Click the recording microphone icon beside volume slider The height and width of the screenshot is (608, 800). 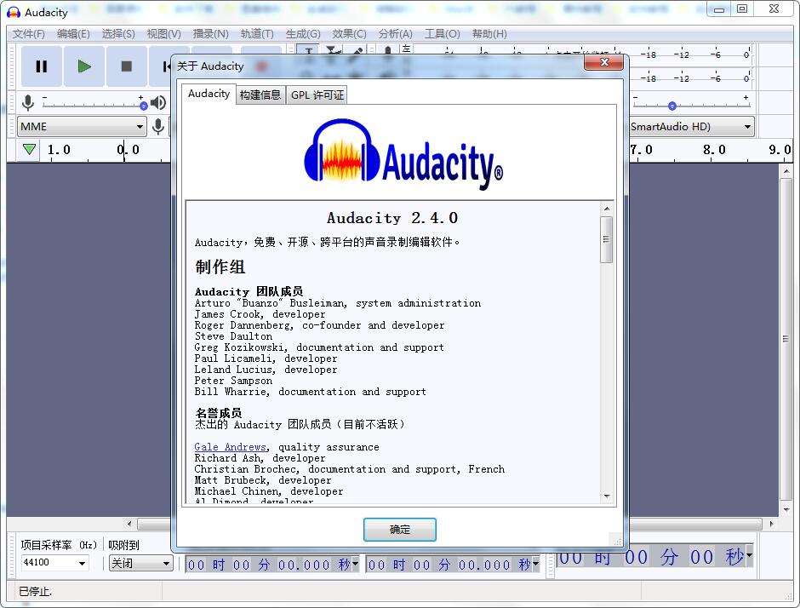click(28, 103)
